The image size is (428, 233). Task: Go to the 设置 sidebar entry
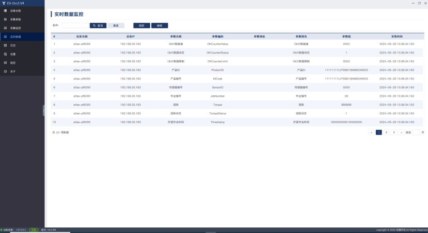[x=22, y=54]
